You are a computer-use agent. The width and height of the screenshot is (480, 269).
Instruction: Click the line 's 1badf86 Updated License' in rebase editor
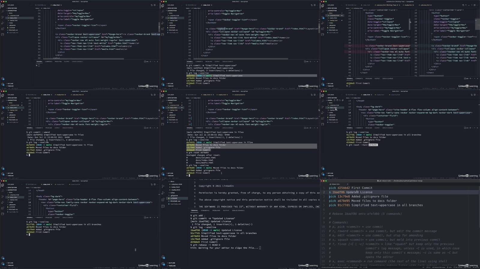pos(351,192)
